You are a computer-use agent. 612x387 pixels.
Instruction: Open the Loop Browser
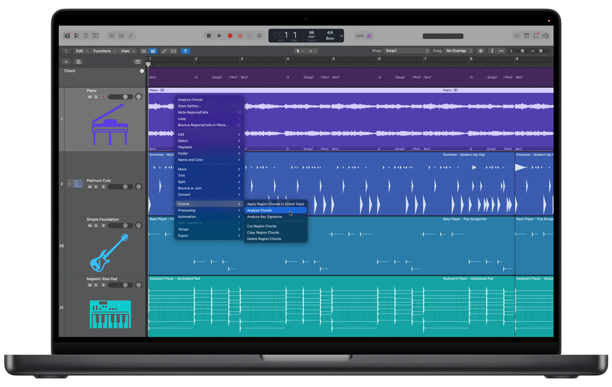click(536, 36)
